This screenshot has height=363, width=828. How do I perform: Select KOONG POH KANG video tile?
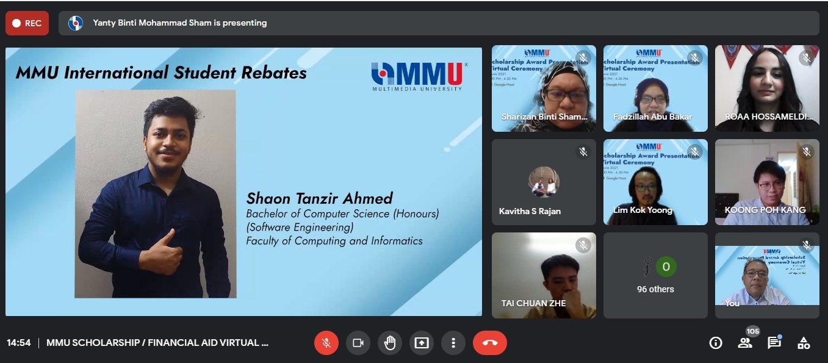pos(767,182)
